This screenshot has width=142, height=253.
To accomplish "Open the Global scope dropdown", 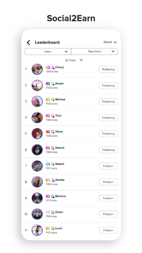I will (110, 42).
